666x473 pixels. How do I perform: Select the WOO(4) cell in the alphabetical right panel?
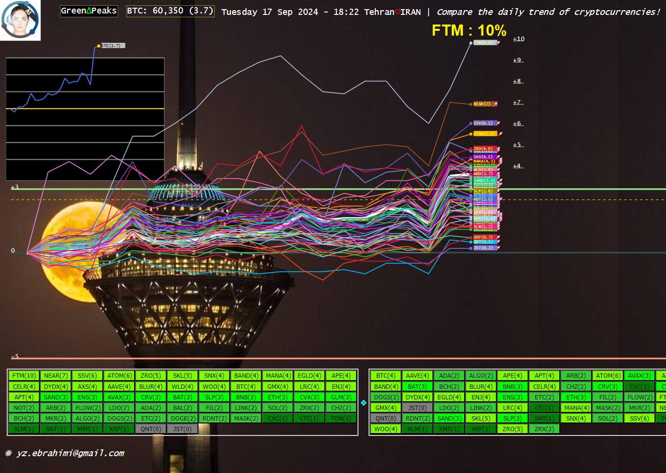pos(386,429)
